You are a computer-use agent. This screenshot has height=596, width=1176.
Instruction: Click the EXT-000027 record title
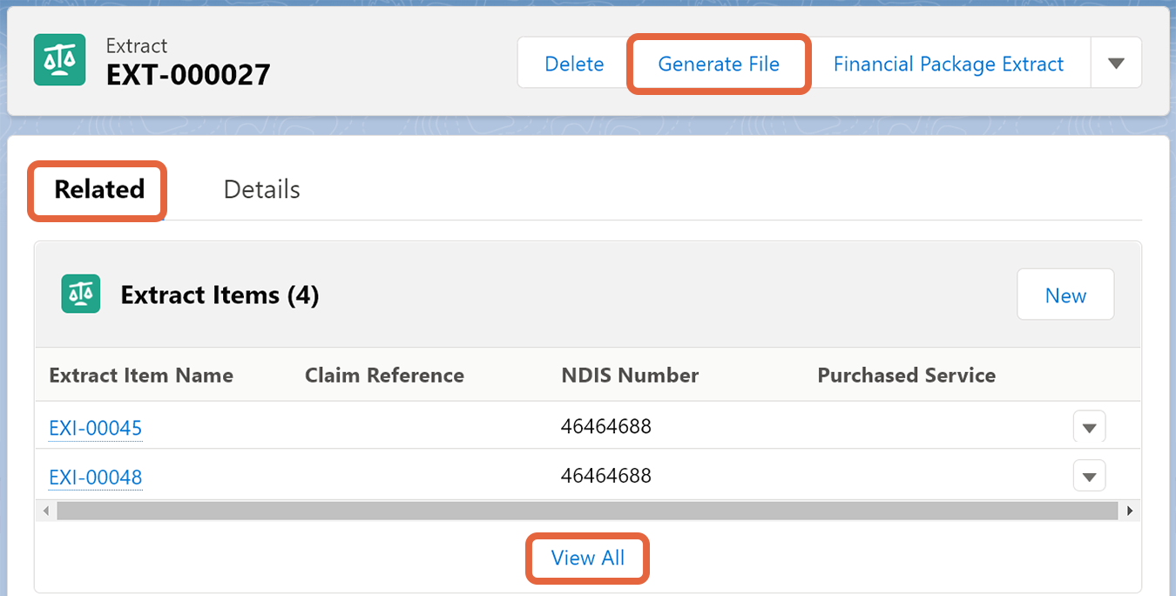pos(188,75)
